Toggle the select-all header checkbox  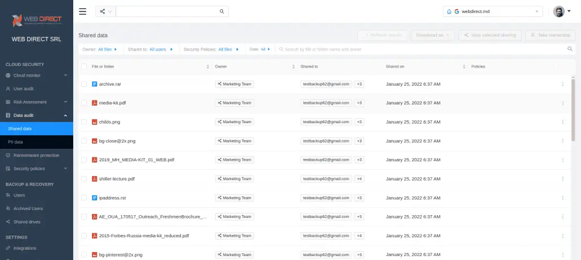coord(84,67)
